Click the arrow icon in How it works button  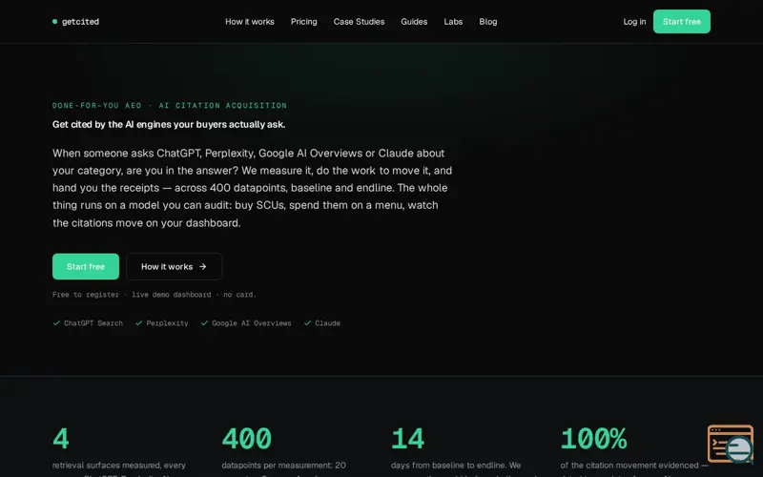click(203, 266)
